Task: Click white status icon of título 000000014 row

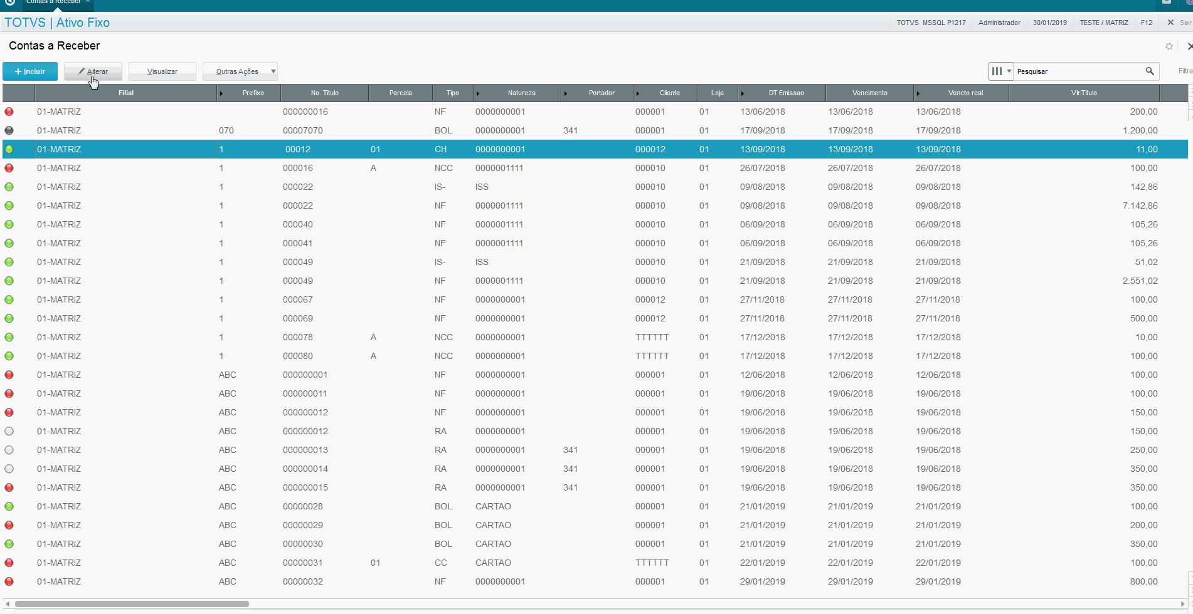Action: pos(9,469)
